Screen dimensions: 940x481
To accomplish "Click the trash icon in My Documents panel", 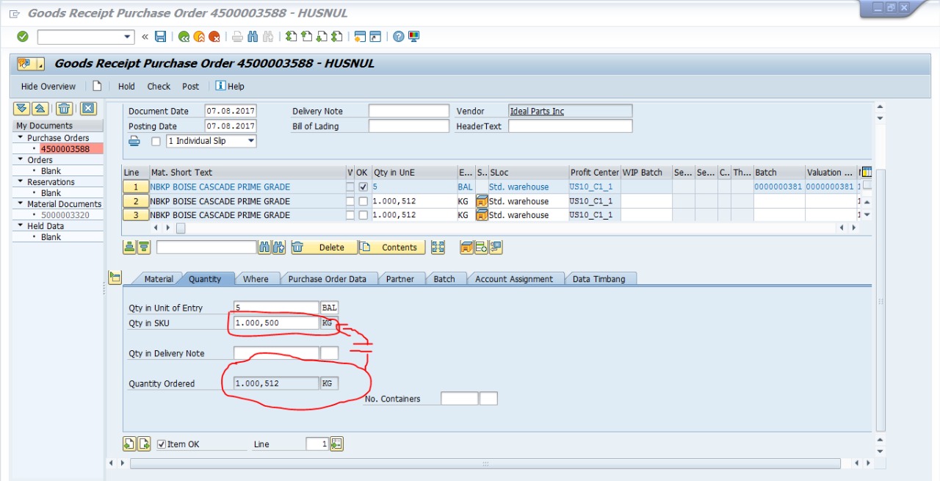I will click(x=65, y=109).
